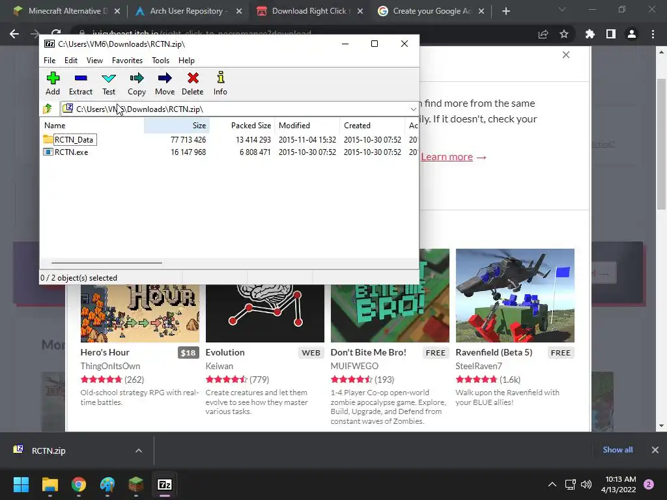The width and height of the screenshot is (667, 500).
Task: Open the View menu
Action: 94,61
